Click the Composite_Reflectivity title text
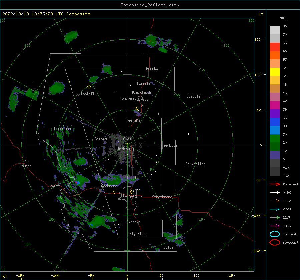Screen dimensions: 300x280 (150, 5)
